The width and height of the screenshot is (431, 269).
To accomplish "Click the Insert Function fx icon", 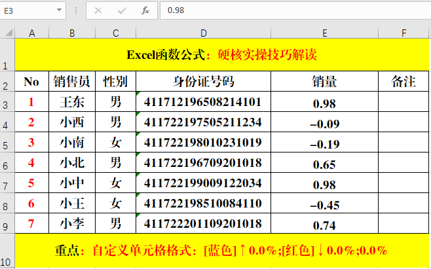I will pyautogui.click(x=145, y=10).
